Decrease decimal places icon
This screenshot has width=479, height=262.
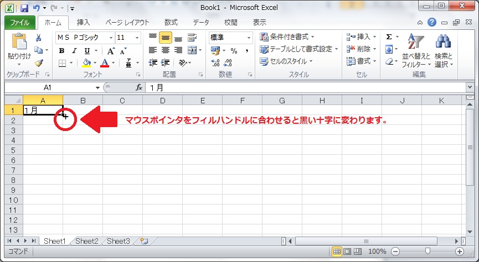point(228,63)
